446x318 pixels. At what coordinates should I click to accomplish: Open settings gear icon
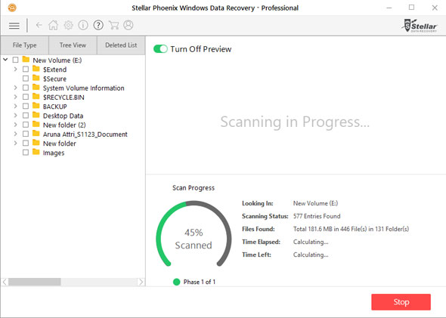pos(68,25)
